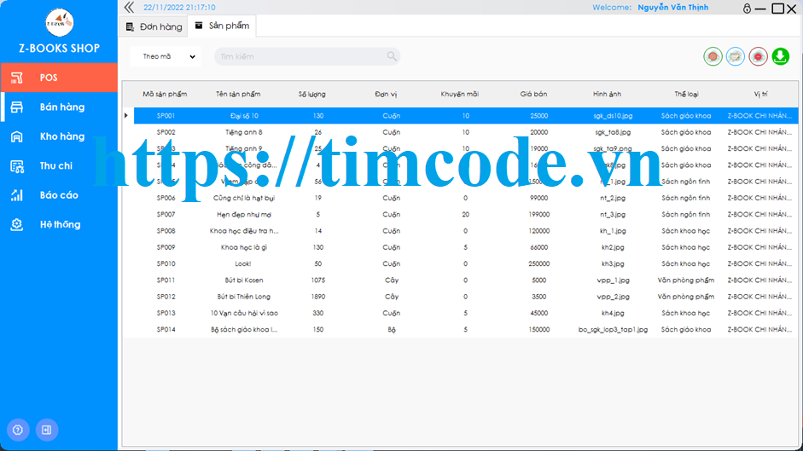
Task: Sort by Giá bán column header
Action: point(533,94)
